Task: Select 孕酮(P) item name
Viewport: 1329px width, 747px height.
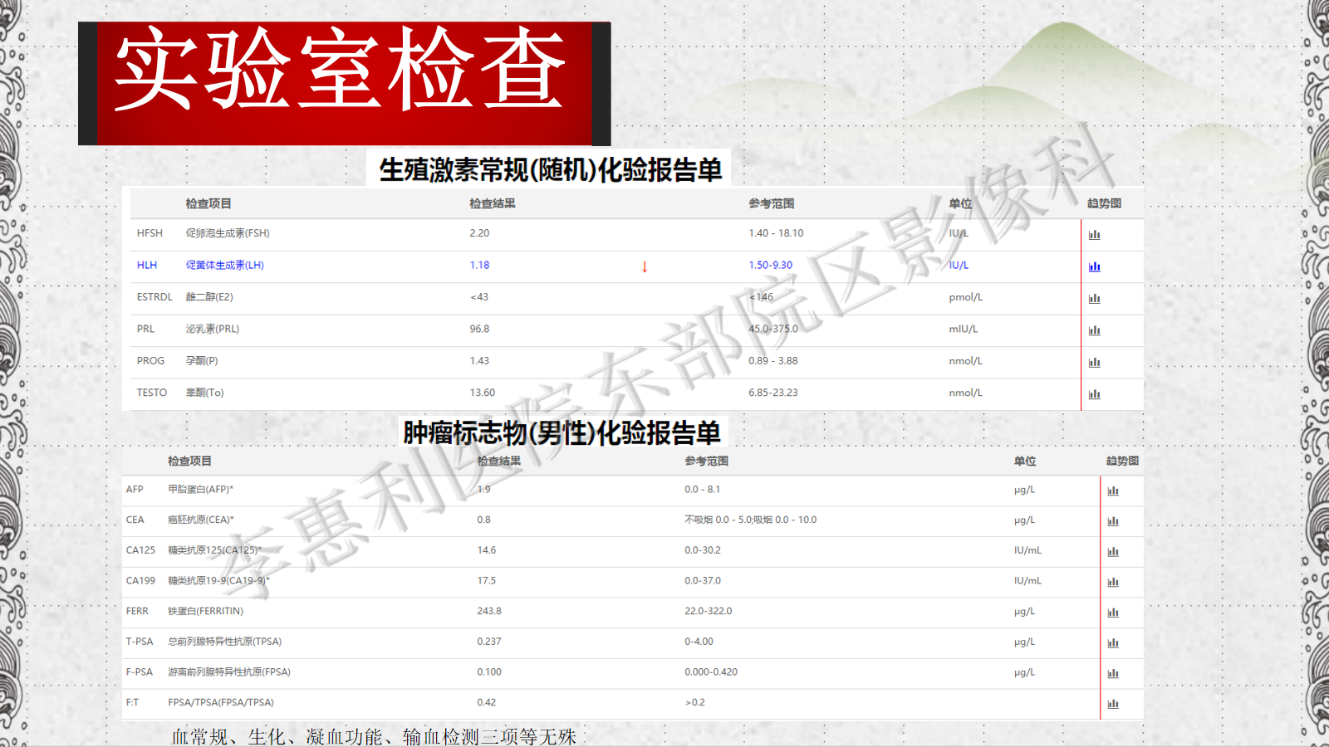Action: pyautogui.click(x=202, y=361)
